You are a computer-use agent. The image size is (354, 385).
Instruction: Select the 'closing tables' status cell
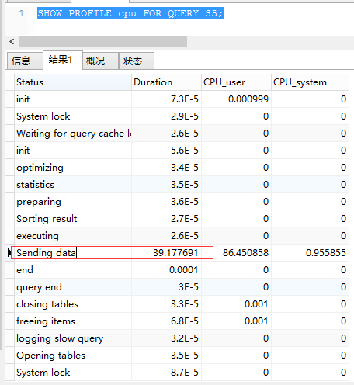click(x=73, y=304)
